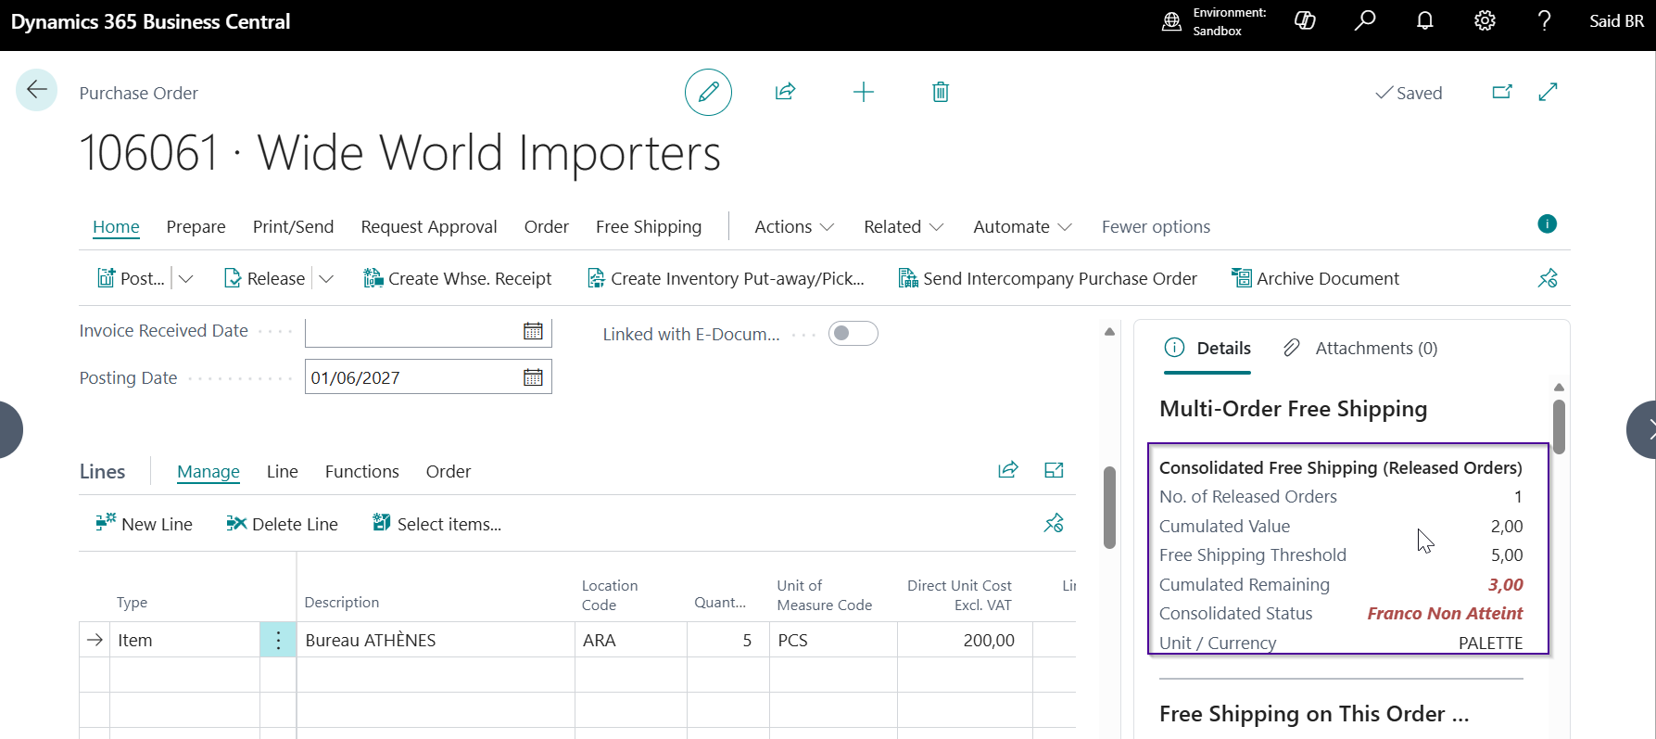Image resolution: width=1656 pixels, height=739 pixels.
Task: Open the Free Shipping menu
Action: 649,227
